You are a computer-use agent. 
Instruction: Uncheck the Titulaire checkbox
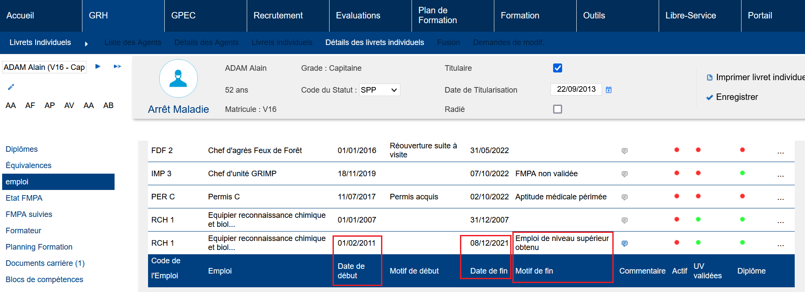coord(557,68)
